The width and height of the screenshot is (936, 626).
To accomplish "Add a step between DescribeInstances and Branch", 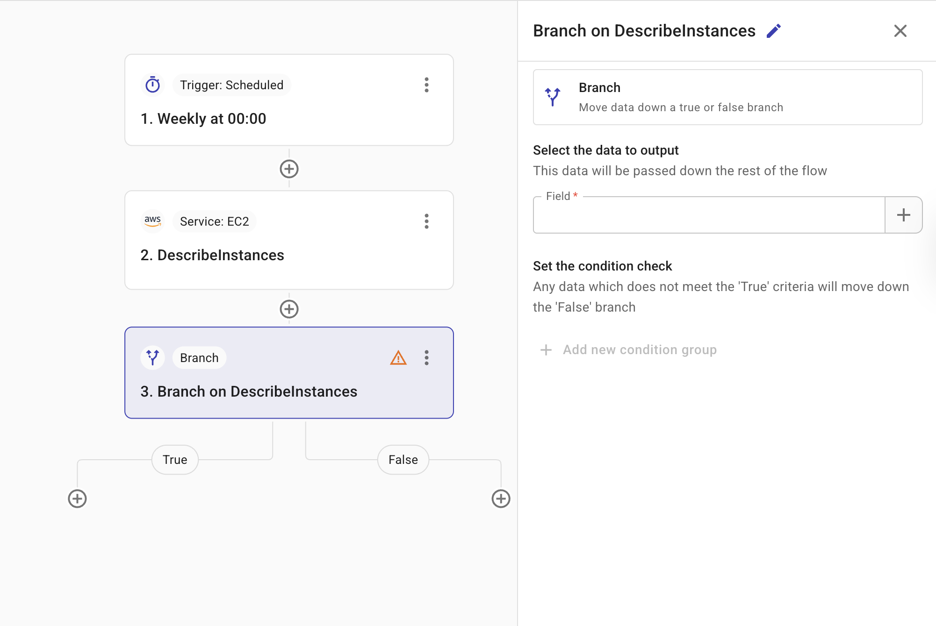I will 289,309.
